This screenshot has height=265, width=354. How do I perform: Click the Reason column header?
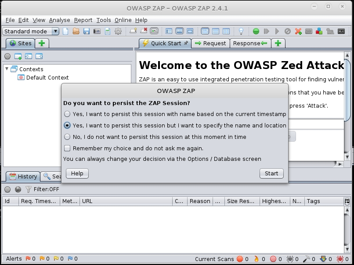[200, 201]
